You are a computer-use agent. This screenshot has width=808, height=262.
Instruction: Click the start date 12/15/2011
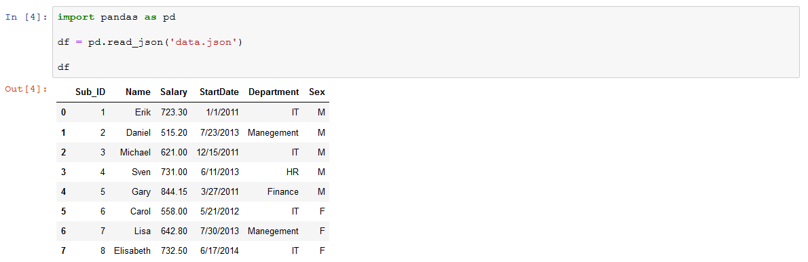217,152
